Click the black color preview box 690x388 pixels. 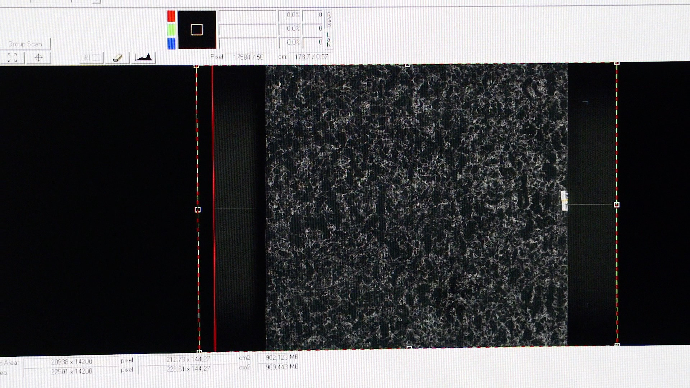197,30
